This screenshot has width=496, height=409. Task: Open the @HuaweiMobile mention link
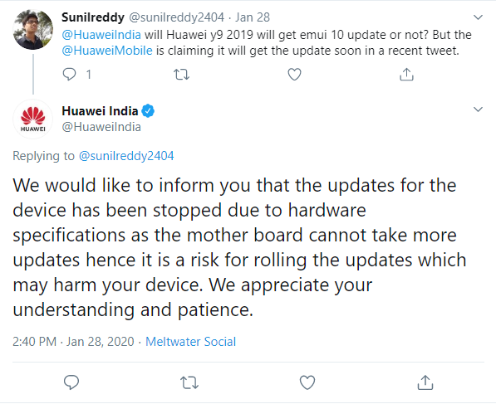point(107,51)
